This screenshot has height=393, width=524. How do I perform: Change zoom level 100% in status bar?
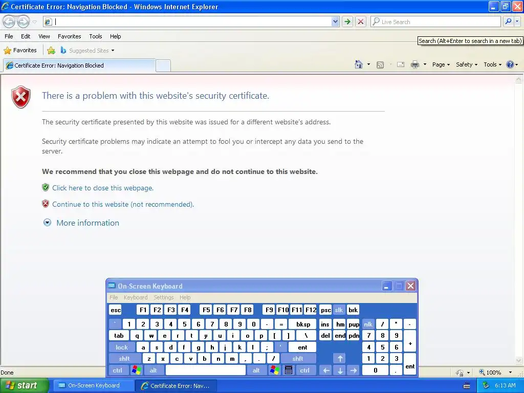pyautogui.click(x=496, y=373)
